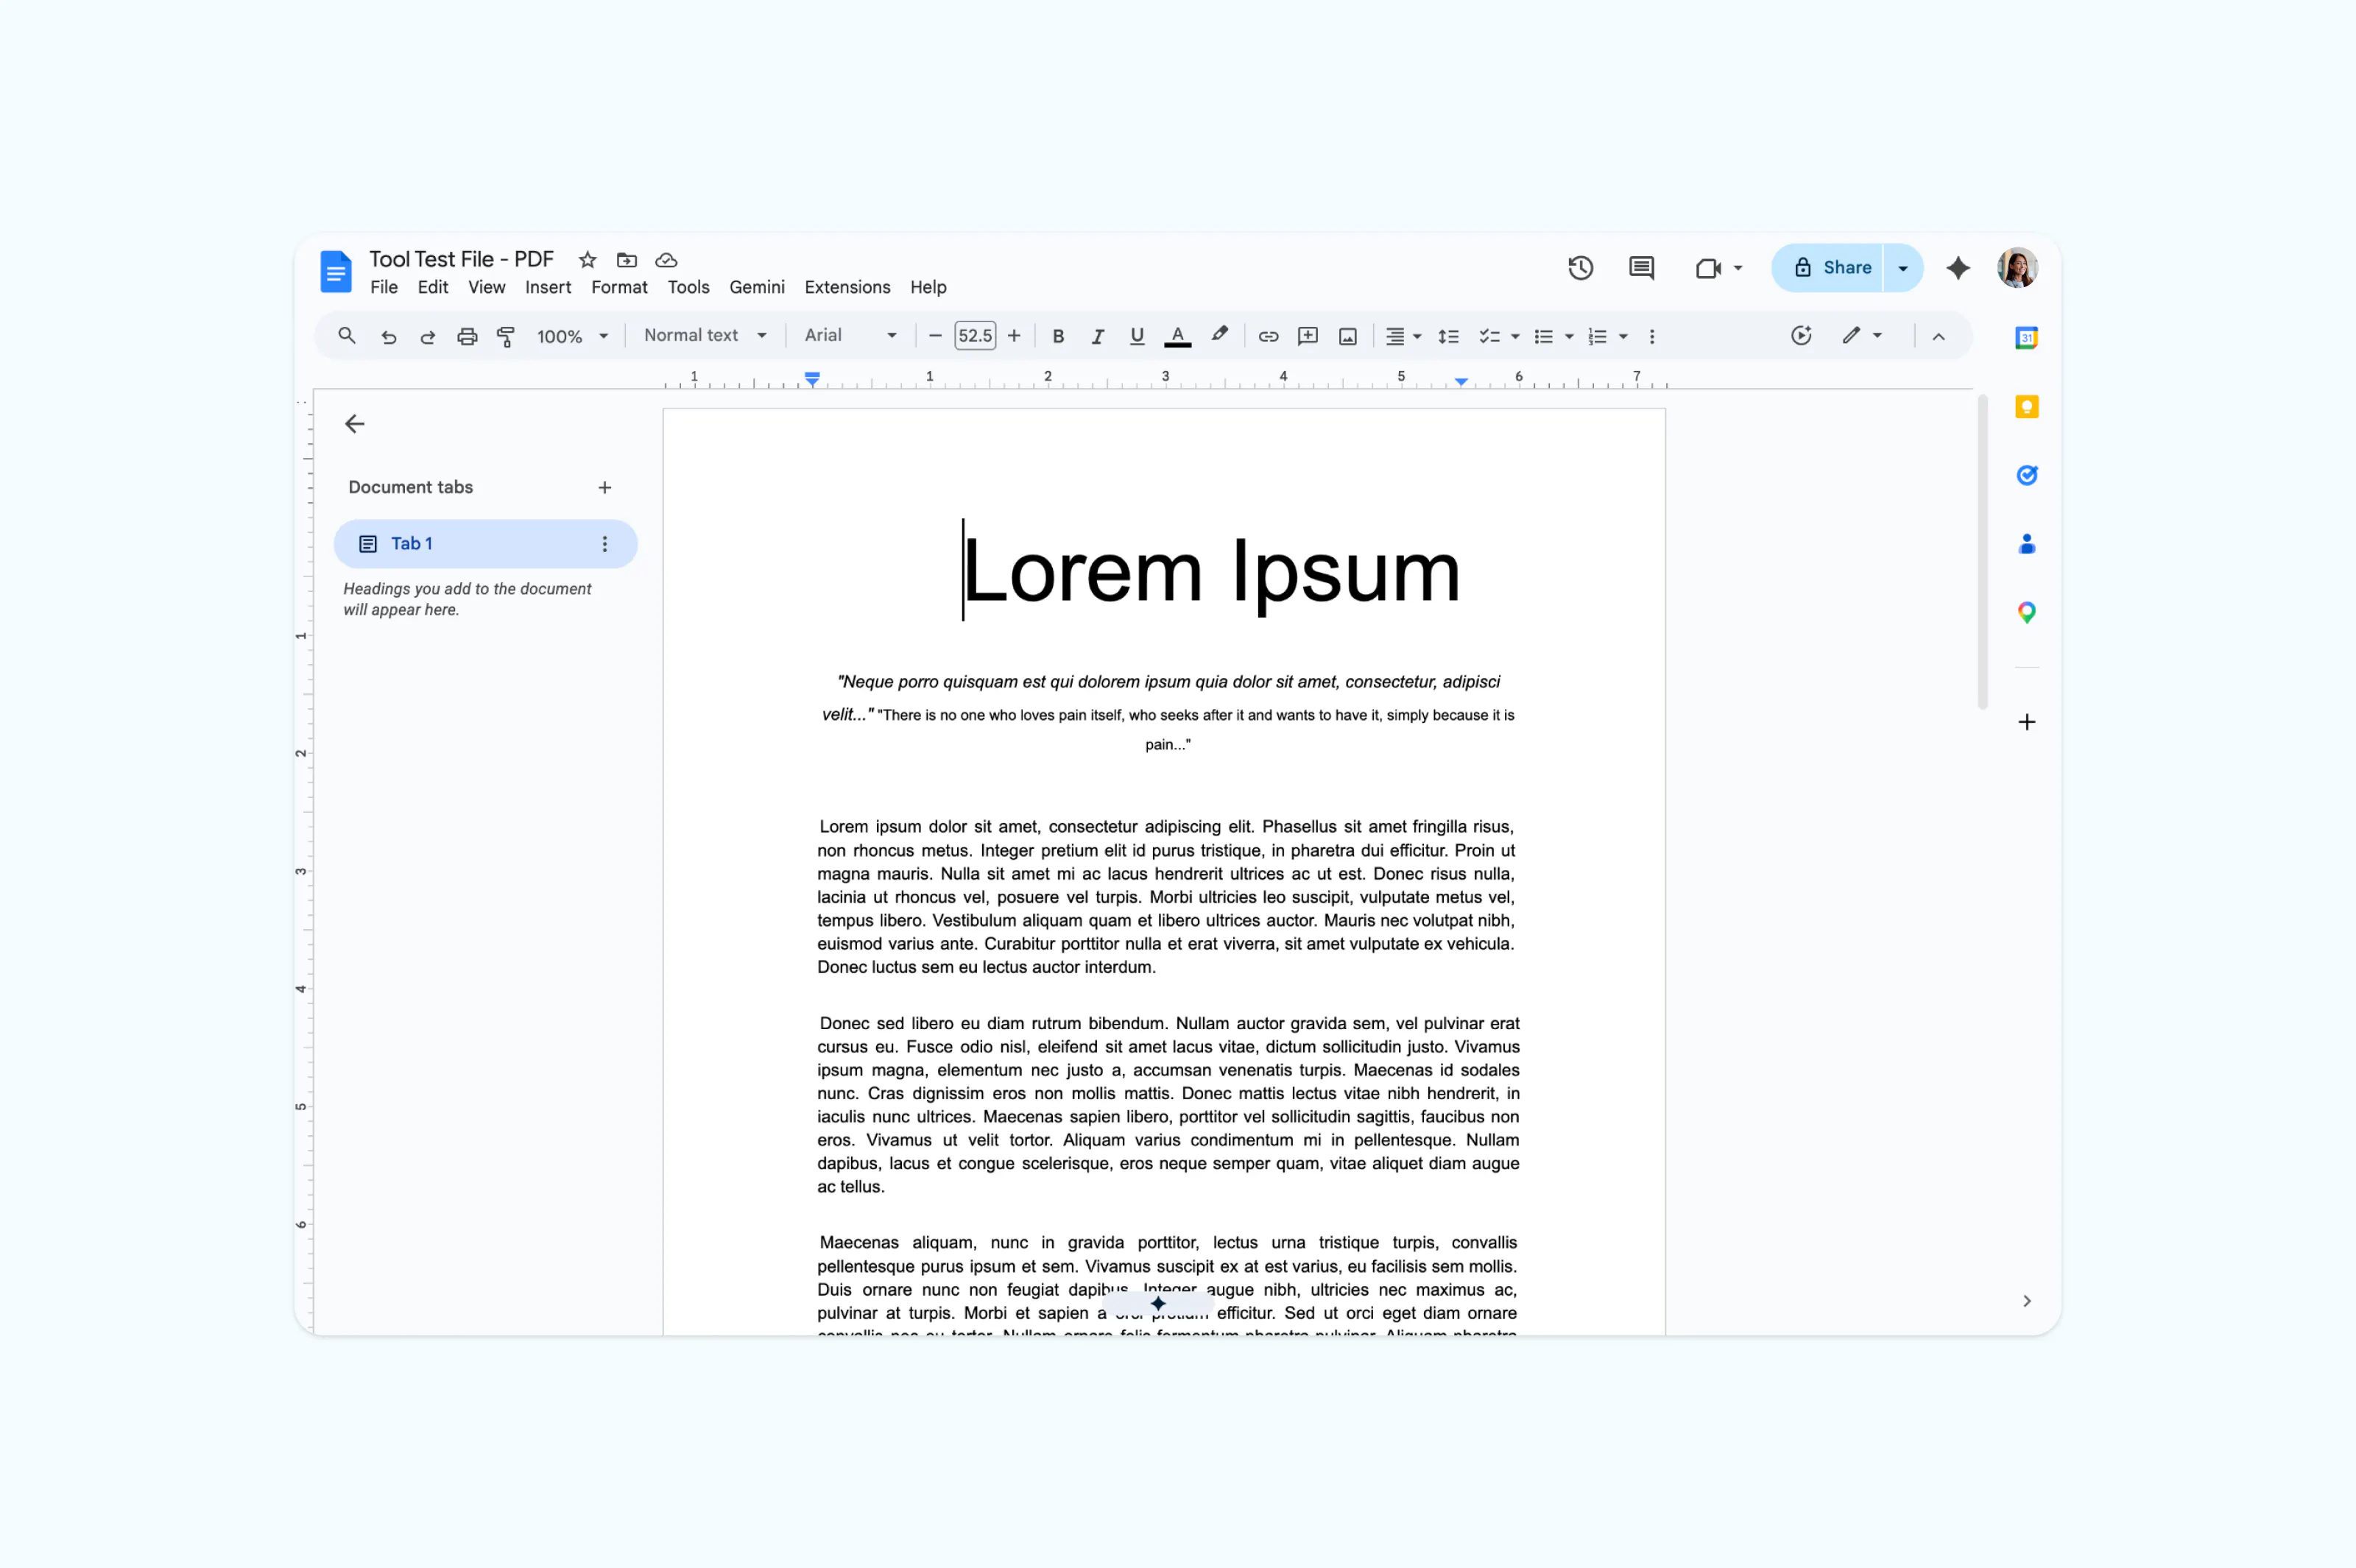Open the zoom 100% dropdown
Viewport: 2356px width, 1568px height.
click(572, 337)
